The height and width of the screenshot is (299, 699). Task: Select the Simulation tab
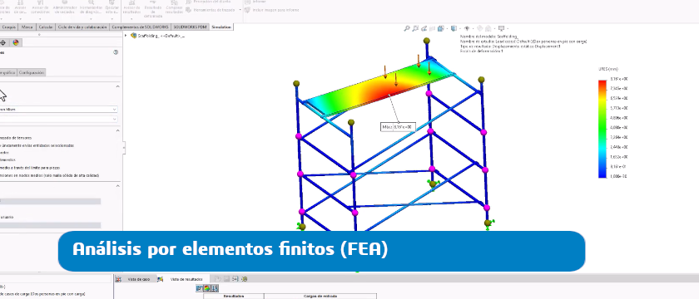tap(221, 27)
